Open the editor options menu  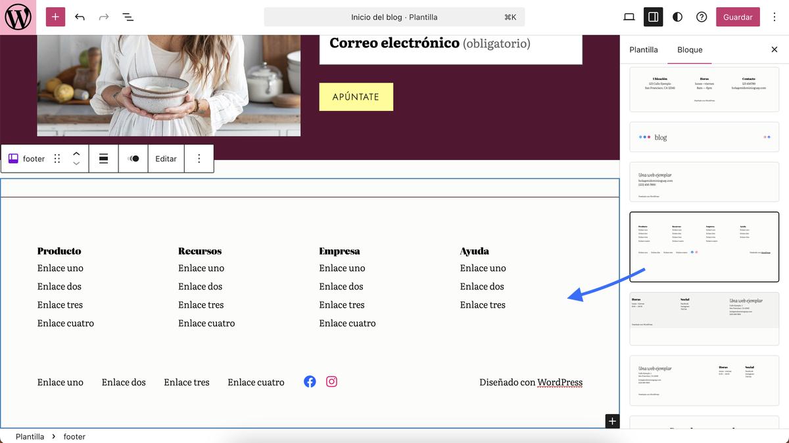tap(775, 16)
